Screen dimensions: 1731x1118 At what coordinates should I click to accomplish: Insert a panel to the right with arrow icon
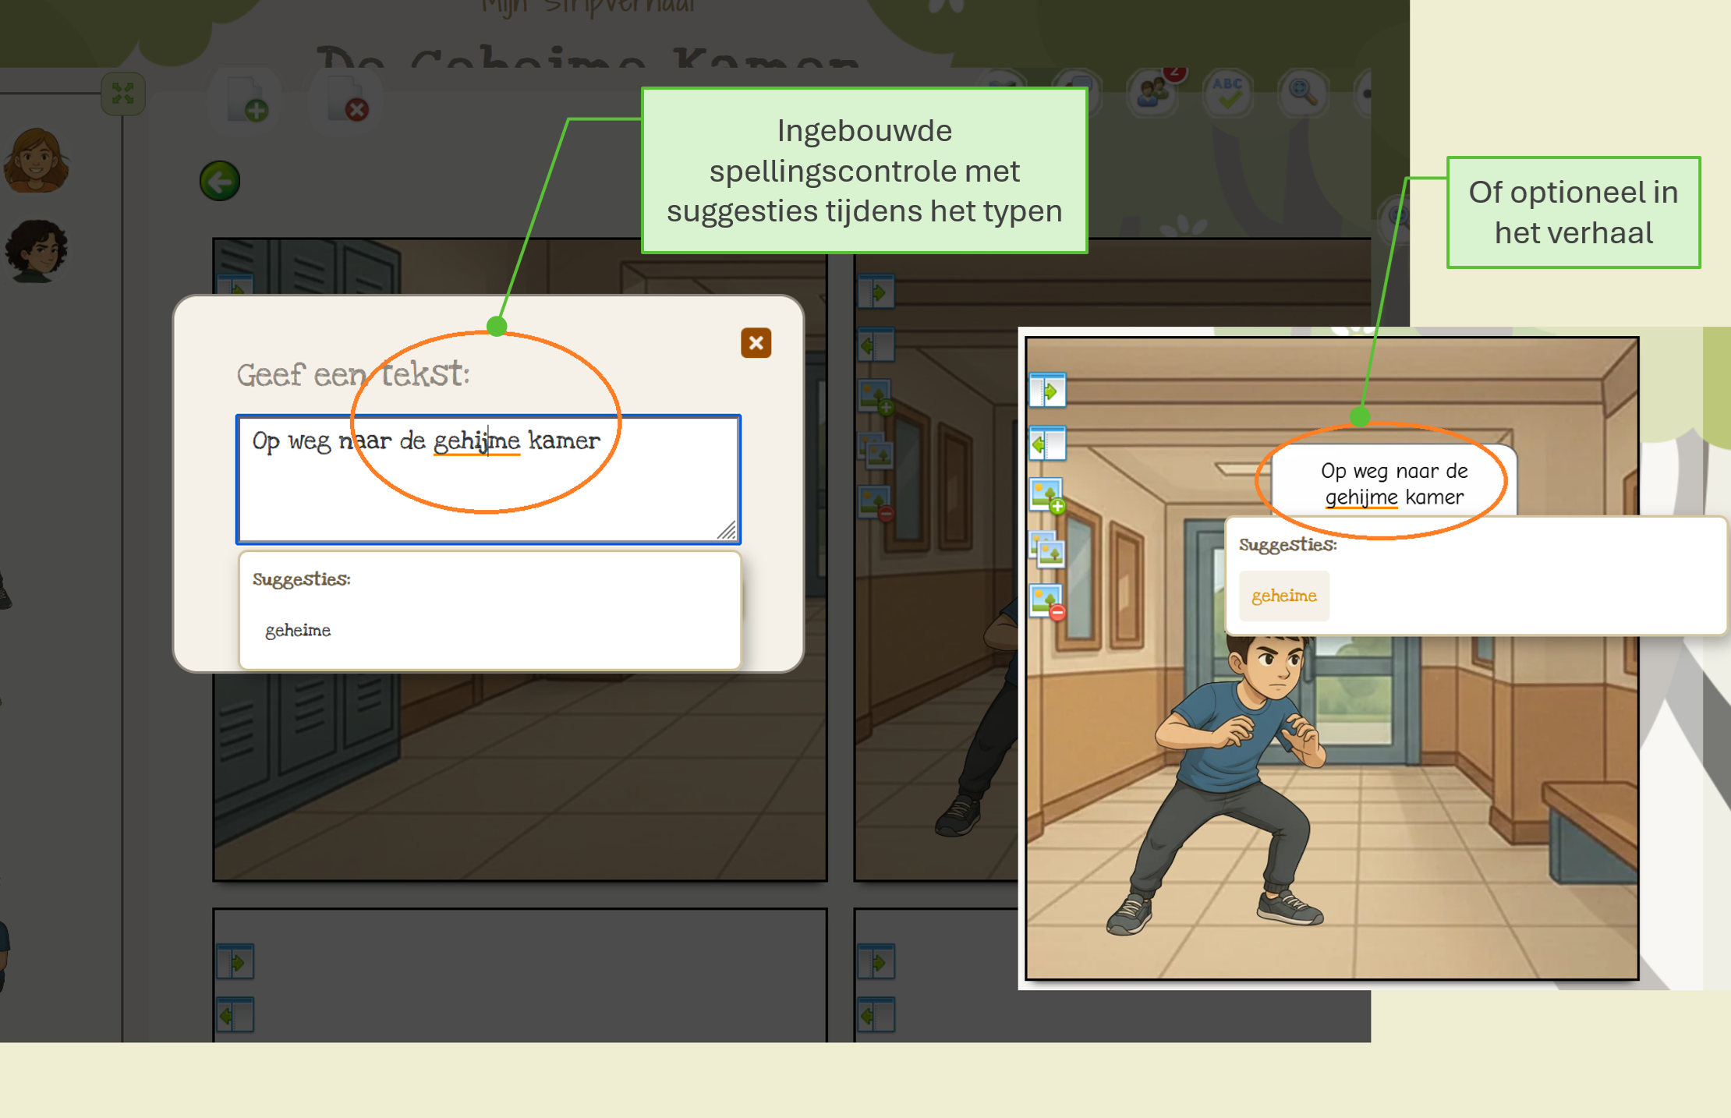pyautogui.click(x=876, y=291)
